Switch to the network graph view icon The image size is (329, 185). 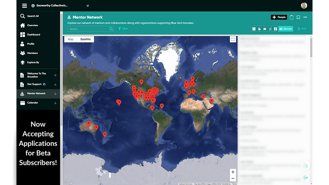[x=270, y=29]
